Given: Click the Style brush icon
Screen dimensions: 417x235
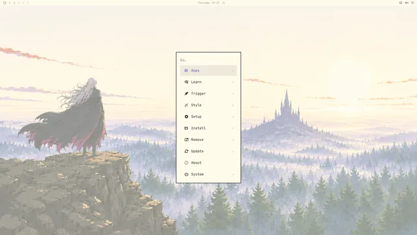Looking at the screenshot, I should coord(186,105).
